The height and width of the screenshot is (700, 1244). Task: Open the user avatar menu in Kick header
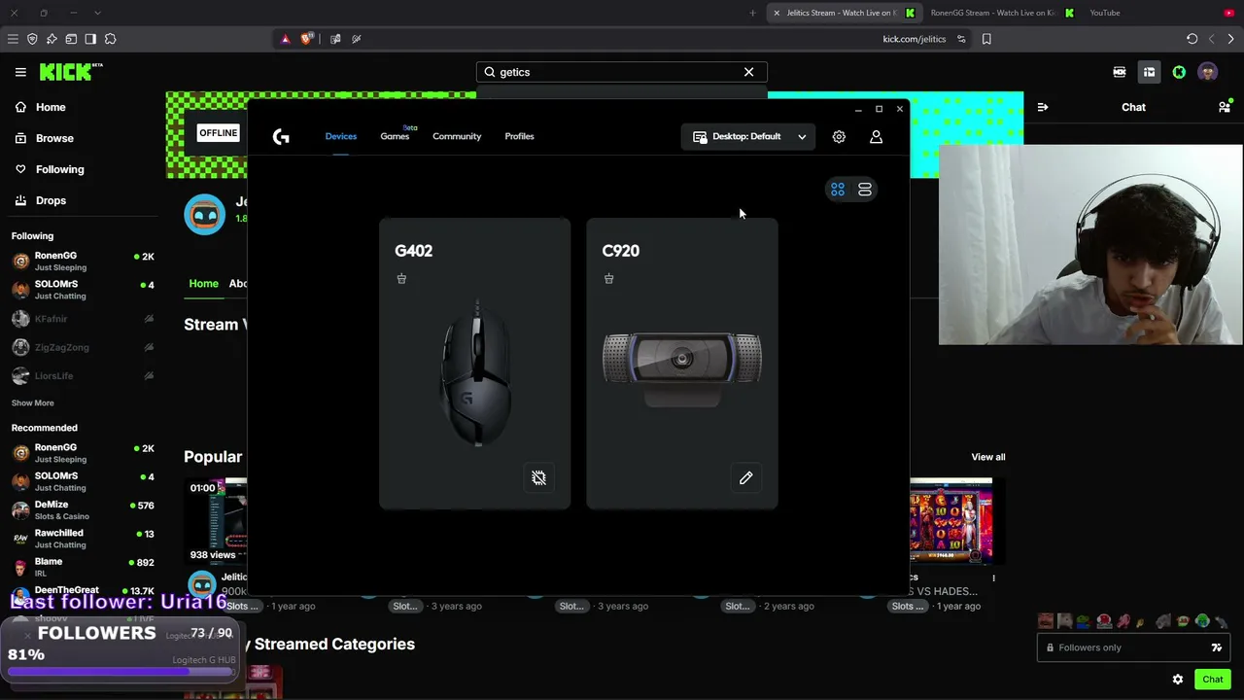click(1208, 72)
